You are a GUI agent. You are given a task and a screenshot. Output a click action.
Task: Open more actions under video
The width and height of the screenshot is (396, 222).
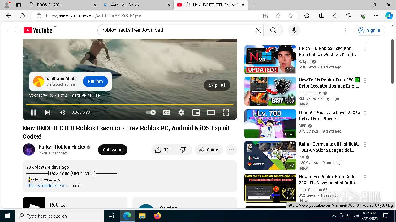231,150
